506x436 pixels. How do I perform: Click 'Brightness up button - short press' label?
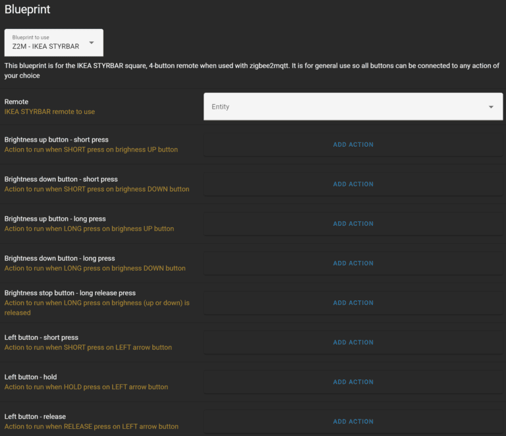coord(56,140)
